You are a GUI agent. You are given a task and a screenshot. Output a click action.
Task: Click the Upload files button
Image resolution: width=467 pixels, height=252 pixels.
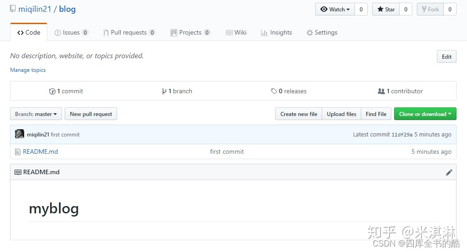pos(341,114)
